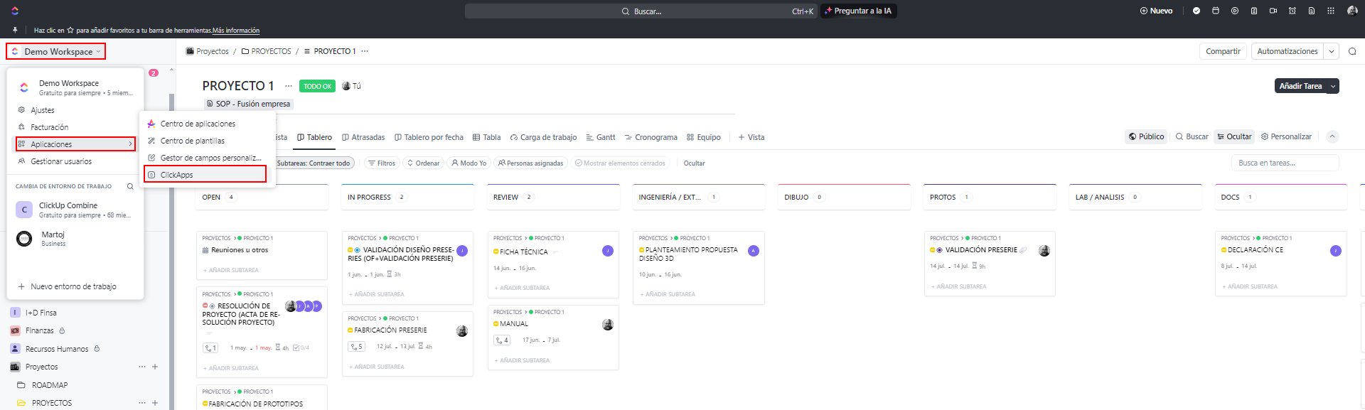Click the video clip recording icon
This screenshot has width=1365, height=410.
1273,11
